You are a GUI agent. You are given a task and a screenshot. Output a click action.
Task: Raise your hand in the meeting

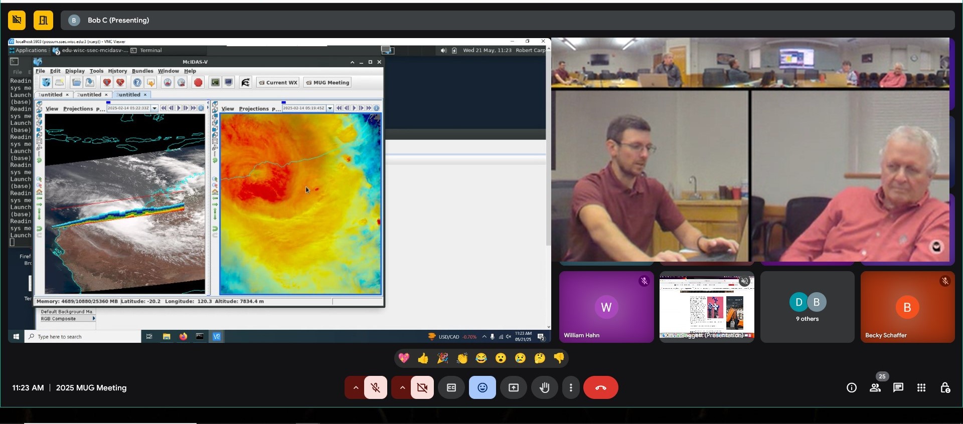[544, 388]
